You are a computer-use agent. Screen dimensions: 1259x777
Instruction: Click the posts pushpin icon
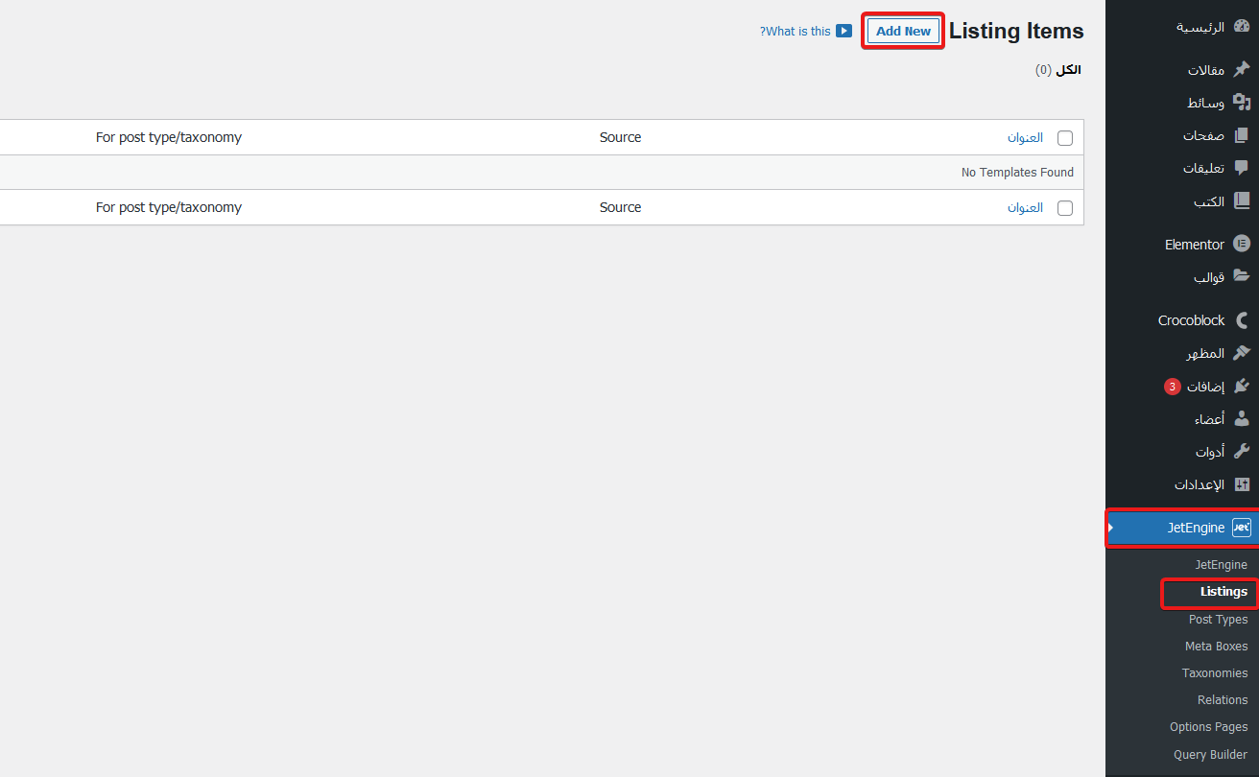click(x=1242, y=69)
